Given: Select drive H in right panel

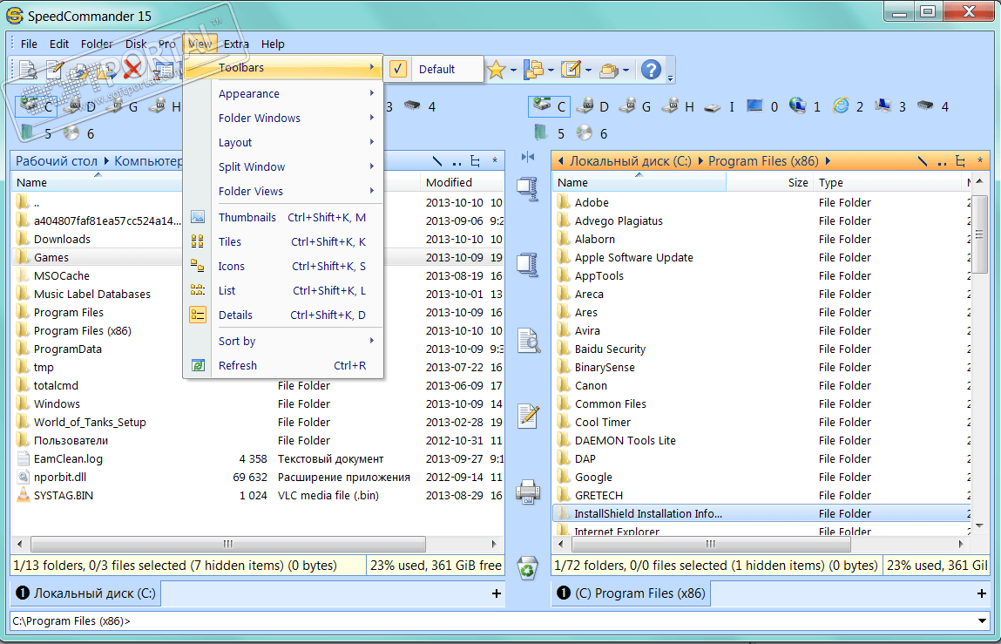Looking at the screenshot, I should (677, 106).
